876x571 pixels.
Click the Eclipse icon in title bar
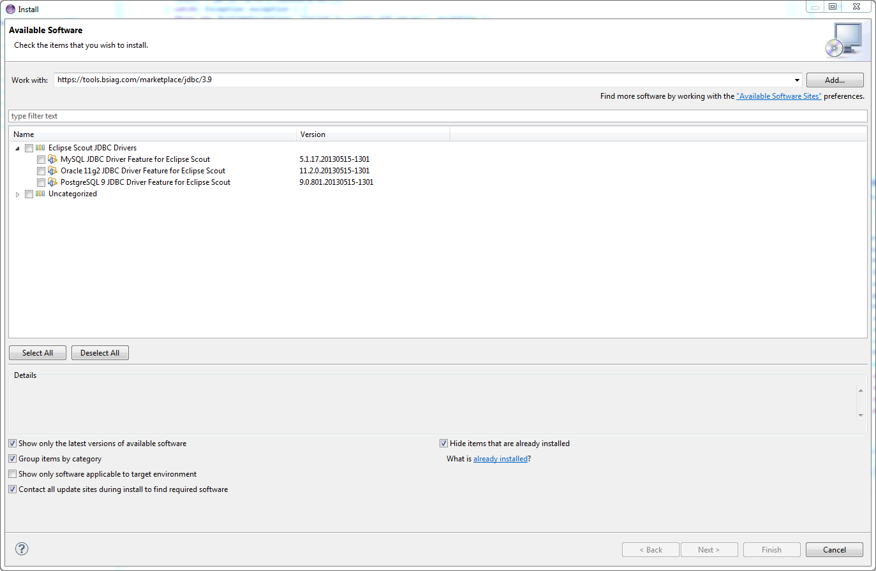coord(10,9)
